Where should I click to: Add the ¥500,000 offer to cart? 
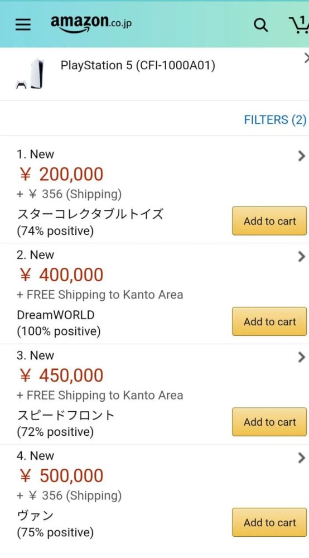tap(269, 522)
